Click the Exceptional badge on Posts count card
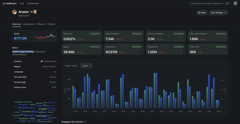 tap(221, 47)
